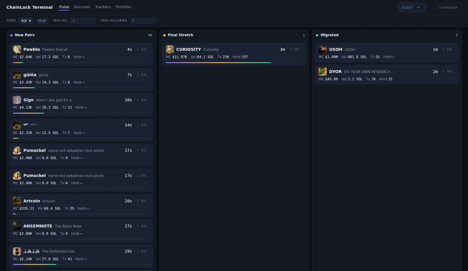Click the Artcoin token avatar
The height and width of the screenshot is (271, 468).
(17, 201)
